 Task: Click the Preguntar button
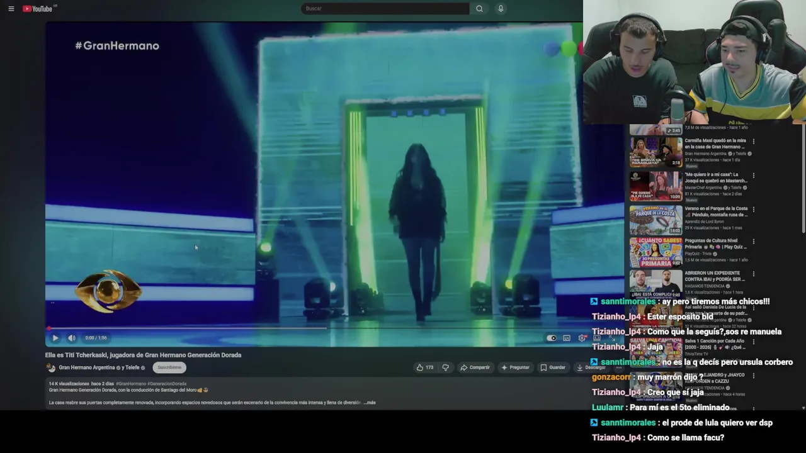515,367
